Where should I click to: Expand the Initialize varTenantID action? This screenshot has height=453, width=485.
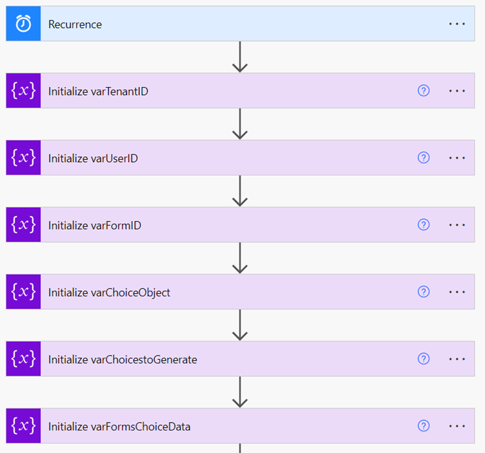point(241,90)
